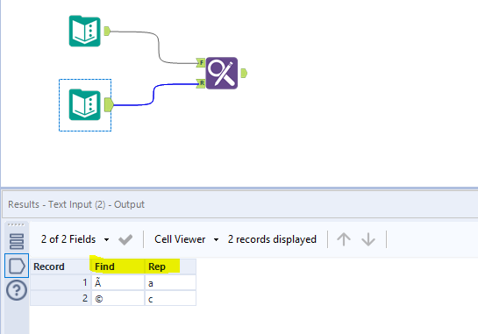Click the Find column header
The height and width of the screenshot is (334, 478).
(118, 266)
